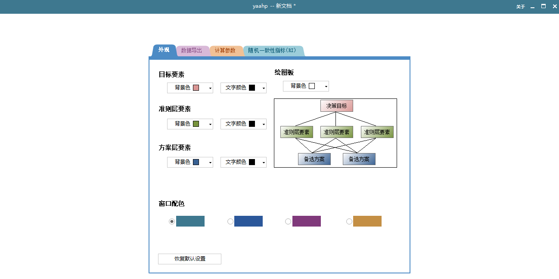The height and width of the screenshot is (279, 559).
Task: Open the 计算参数 tab
Action: [225, 50]
